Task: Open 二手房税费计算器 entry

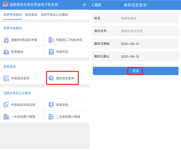Action: [67, 117]
